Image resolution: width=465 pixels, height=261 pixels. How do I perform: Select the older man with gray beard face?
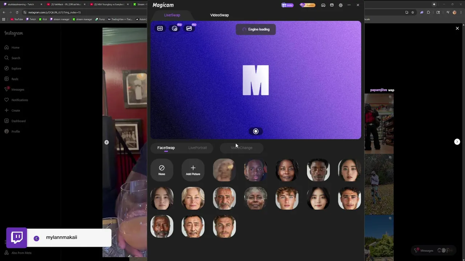coord(224,198)
